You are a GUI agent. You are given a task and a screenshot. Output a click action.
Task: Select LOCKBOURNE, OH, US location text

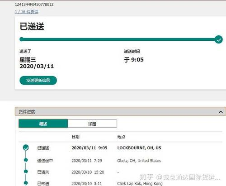[139, 148]
